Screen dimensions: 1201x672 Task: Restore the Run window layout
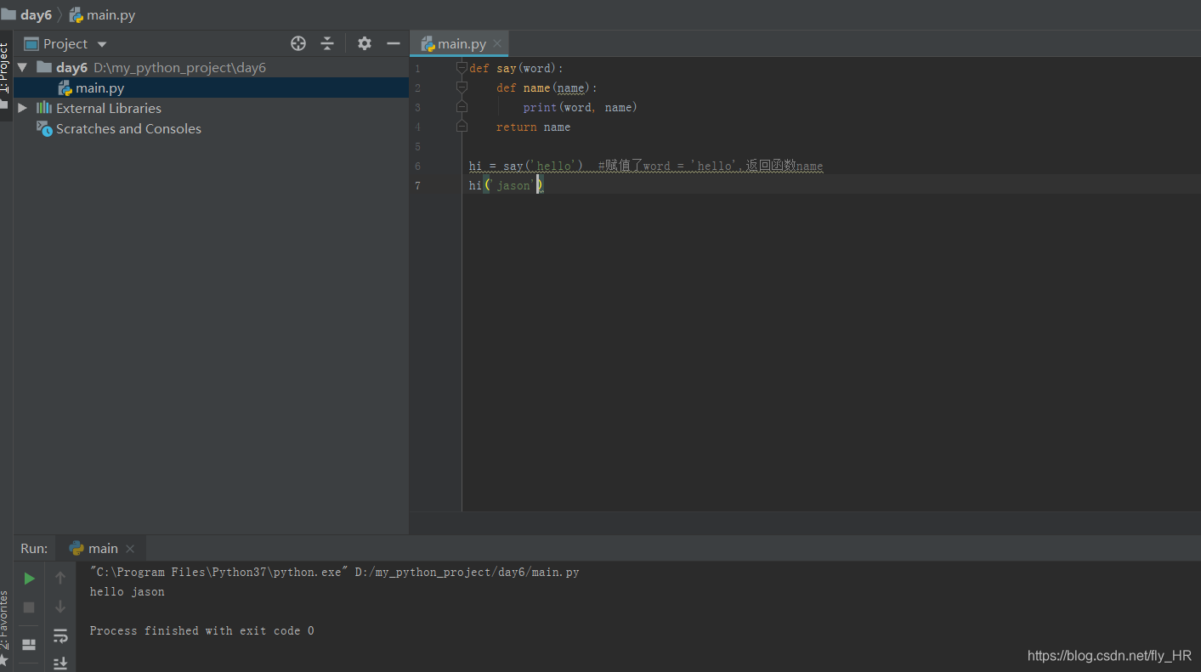tap(28, 646)
